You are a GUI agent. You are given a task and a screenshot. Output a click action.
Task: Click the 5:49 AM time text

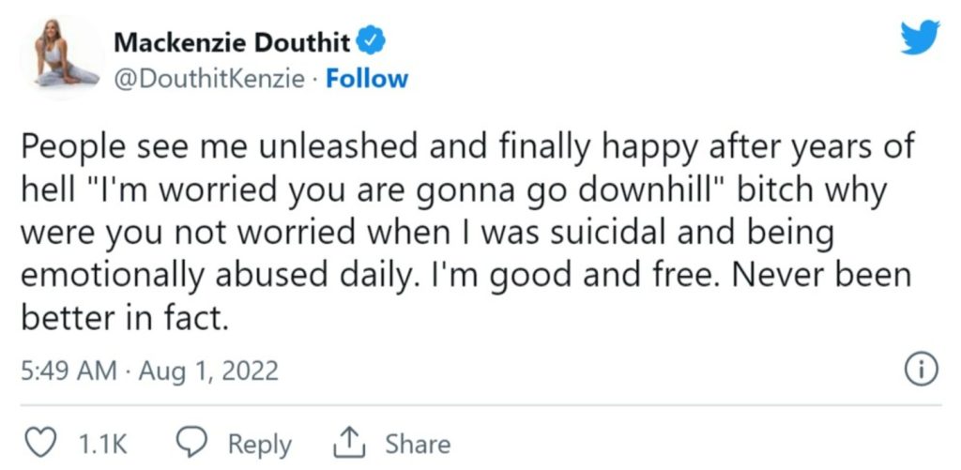[x=68, y=371]
